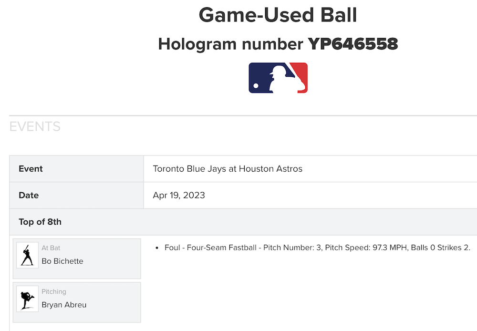Click the Top of 8th inning header
Screen dimensions: 477x331
coord(40,222)
